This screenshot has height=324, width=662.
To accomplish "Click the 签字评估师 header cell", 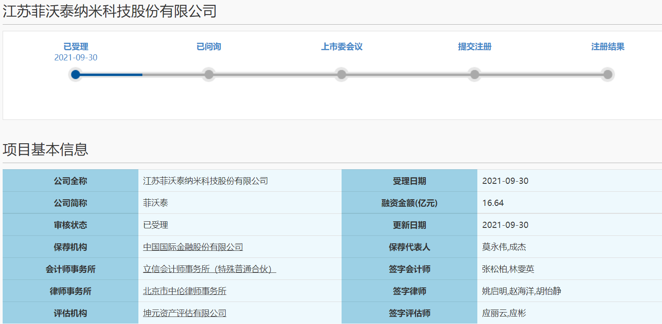I will 409,313.
